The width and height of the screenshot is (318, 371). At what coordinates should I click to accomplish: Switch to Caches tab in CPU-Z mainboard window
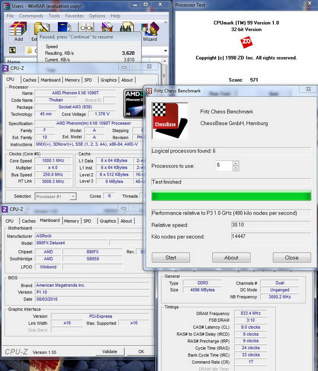click(x=29, y=221)
